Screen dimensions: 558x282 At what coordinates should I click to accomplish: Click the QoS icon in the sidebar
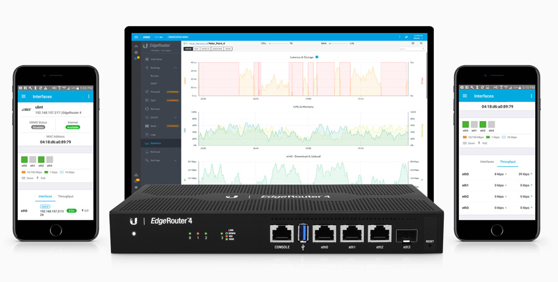click(147, 100)
